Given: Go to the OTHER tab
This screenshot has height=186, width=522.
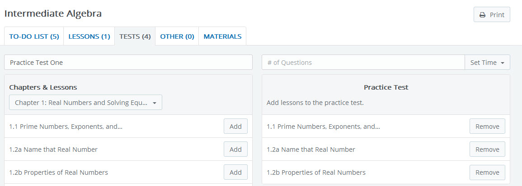Looking at the screenshot, I should pyautogui.click(x=177, y=36).
